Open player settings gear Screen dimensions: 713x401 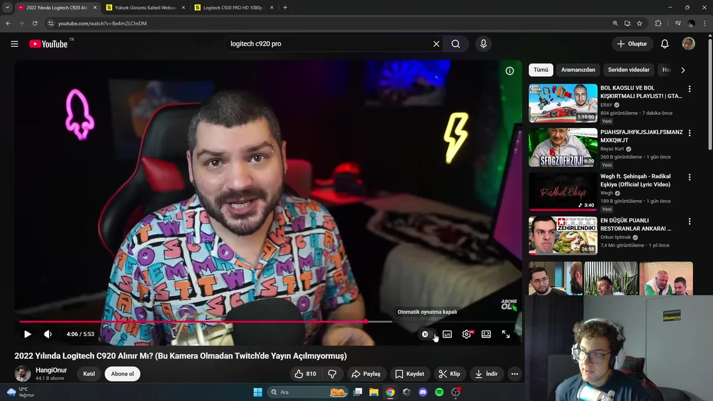467,334
